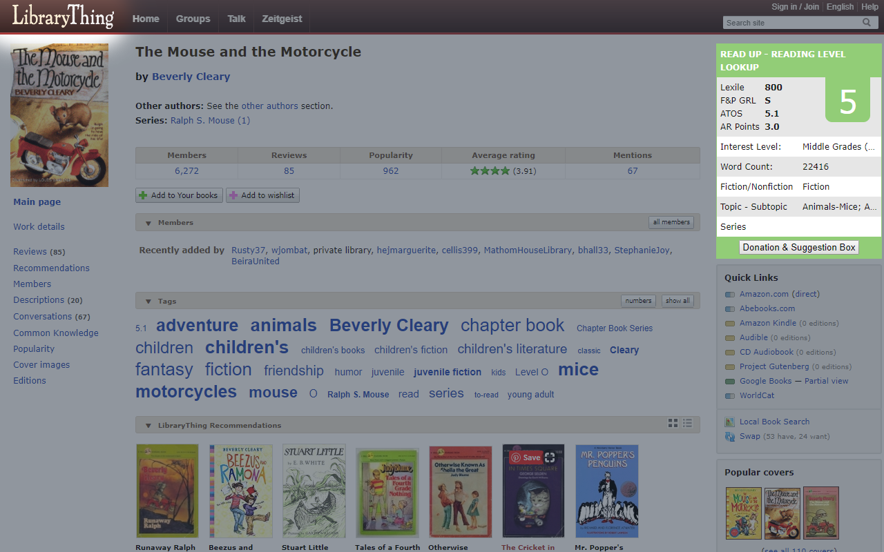Click the CD Audiobook link icon

(x=730, y=353)
